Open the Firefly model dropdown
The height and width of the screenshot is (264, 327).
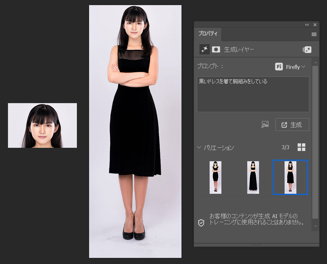pyautogui.click(x=295, y=67)
